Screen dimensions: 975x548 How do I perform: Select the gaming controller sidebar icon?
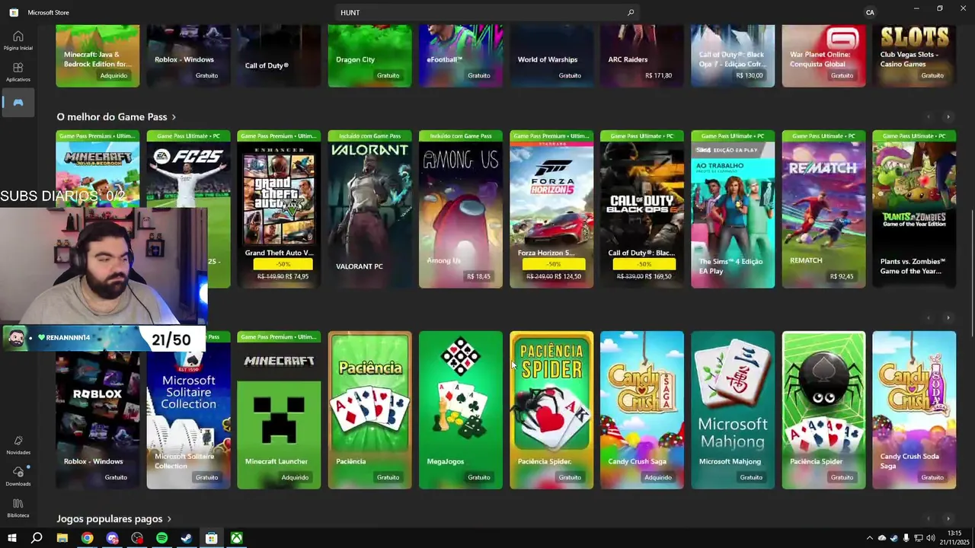pos(18,103)
